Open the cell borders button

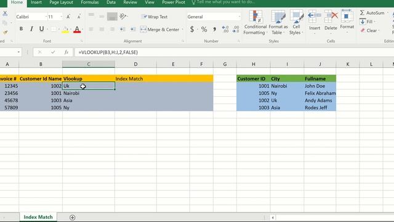54,29
